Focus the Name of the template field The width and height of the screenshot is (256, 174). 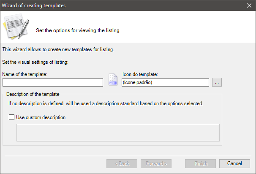pos(53,83)
